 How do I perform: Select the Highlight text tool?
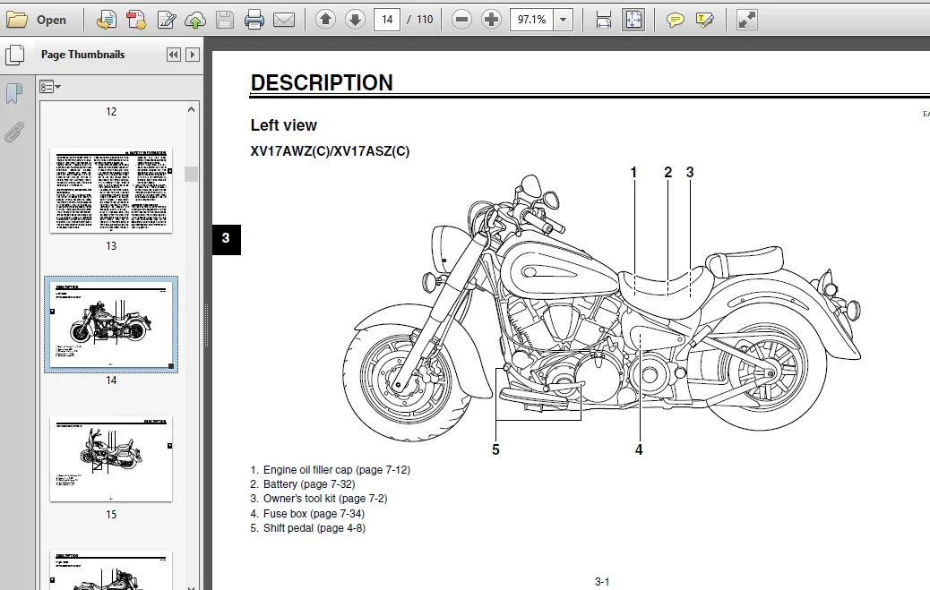[704, 20]
